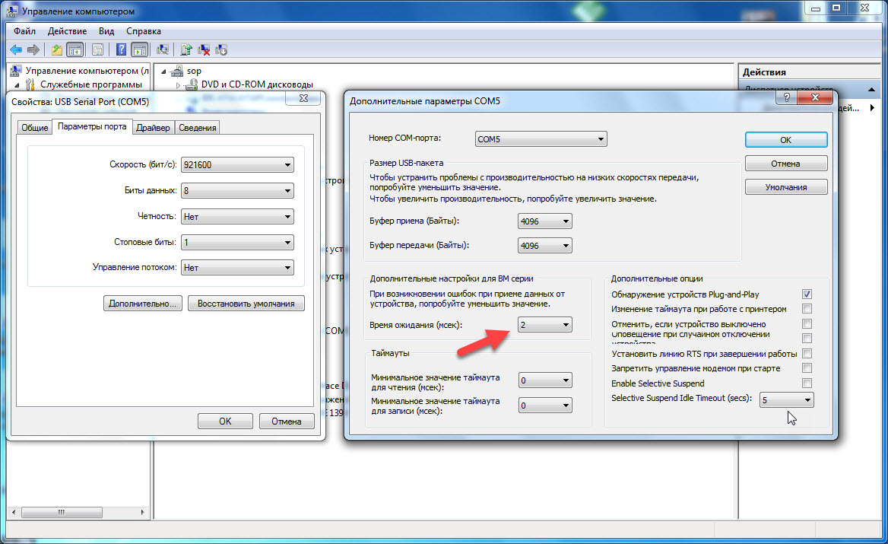This screenshot has width=888, height=544.
Task: Click the Управление компьютером tree root icon
Action: click(16, 70)
